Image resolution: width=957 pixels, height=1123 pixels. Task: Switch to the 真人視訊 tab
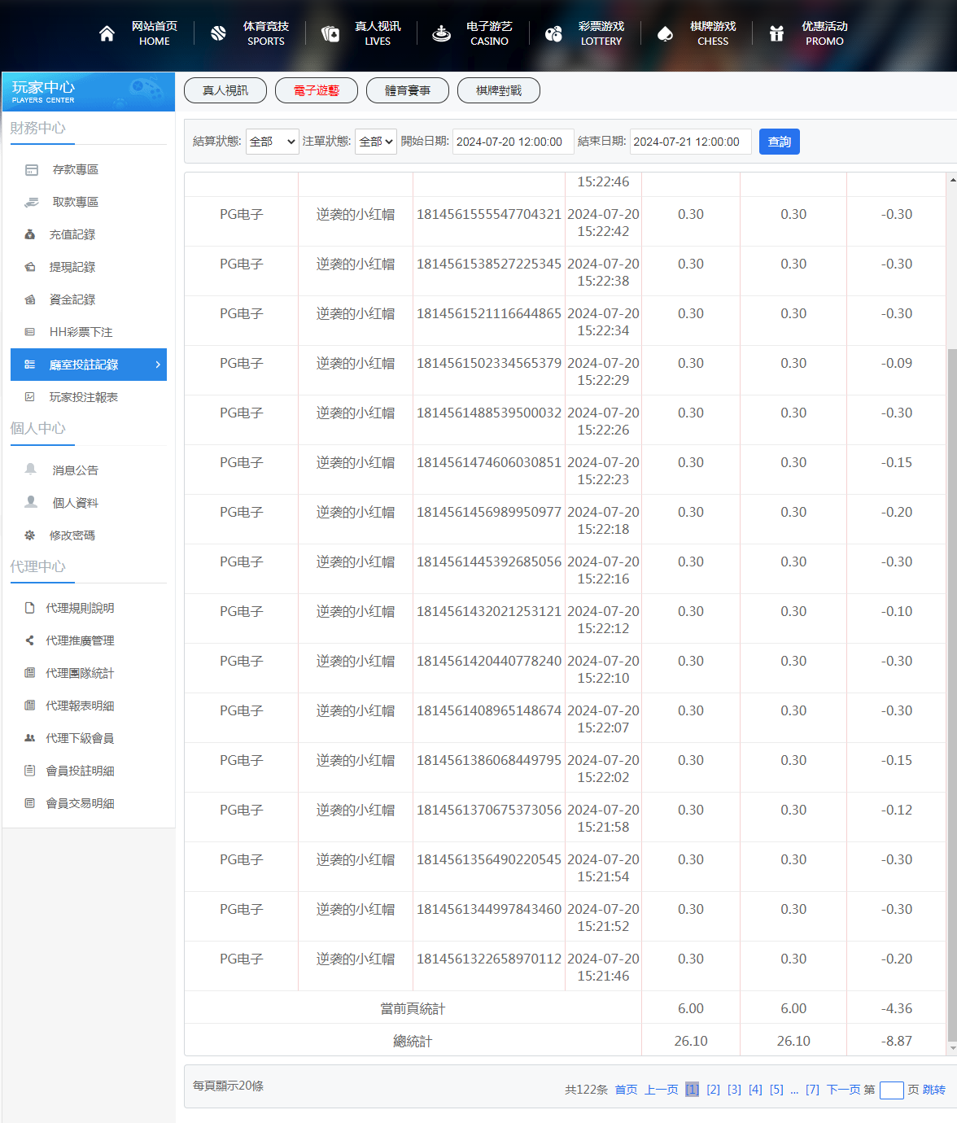tap(225, 90)
